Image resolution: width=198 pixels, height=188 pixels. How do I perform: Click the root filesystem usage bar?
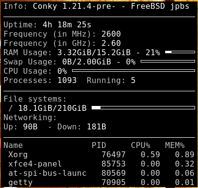click(143, 108)
